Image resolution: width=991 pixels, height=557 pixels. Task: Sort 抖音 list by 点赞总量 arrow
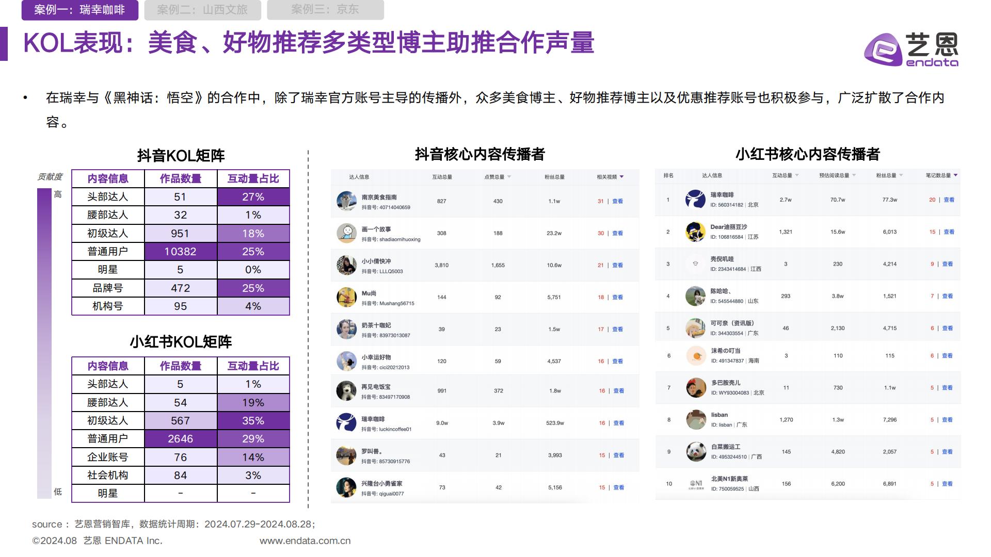coord(509,177)
